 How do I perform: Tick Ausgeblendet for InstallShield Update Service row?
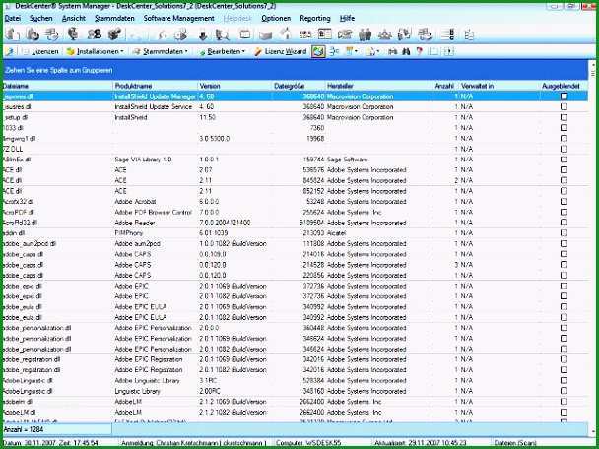tap(564, 107)
